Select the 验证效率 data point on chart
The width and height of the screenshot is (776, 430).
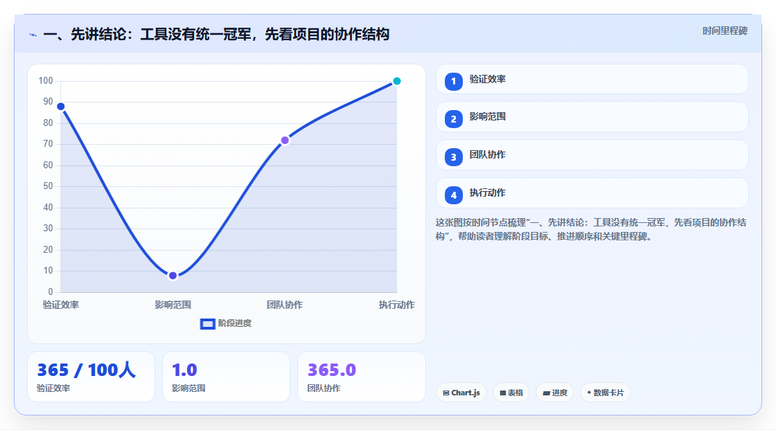click(x=61, y=107)
